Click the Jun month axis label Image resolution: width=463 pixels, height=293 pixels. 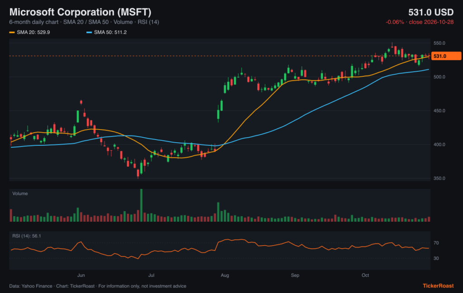click(x=81, y=275)
